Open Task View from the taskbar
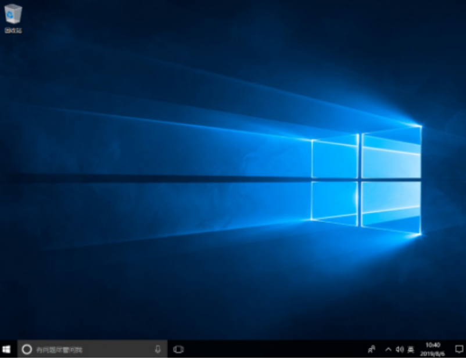 tap(178, 349)
